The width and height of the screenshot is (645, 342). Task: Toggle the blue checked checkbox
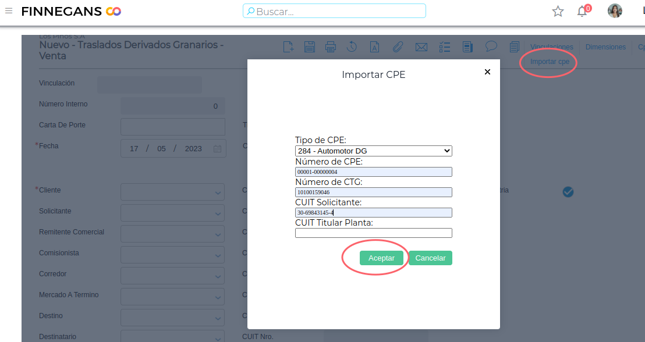(x=568, y=192)
